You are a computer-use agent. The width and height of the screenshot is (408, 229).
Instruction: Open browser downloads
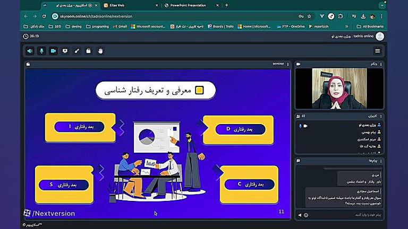pyautogui.click(x=363, y=16)
